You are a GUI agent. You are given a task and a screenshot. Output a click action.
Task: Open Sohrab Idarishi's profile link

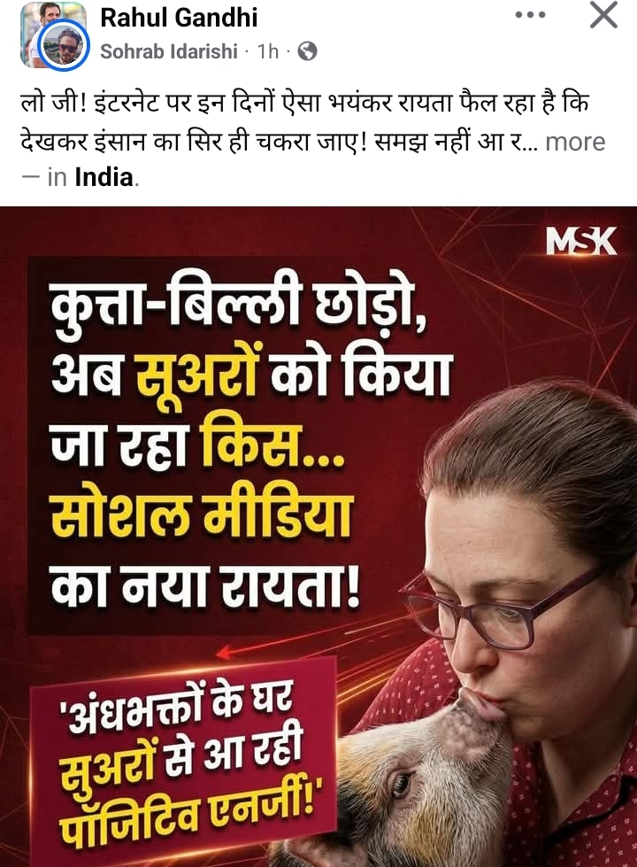pyautogui.click(x=168, y=51)
